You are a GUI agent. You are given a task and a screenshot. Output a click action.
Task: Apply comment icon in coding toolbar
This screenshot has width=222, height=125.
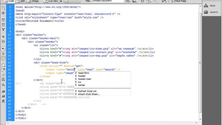pyautogui.click(x=3, y=65)
